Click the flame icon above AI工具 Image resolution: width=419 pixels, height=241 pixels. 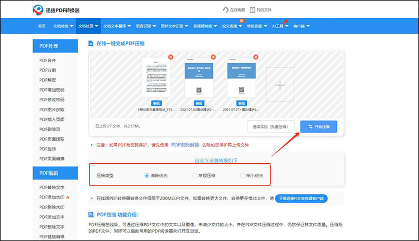pyautogui.click(x=286, y=21)
